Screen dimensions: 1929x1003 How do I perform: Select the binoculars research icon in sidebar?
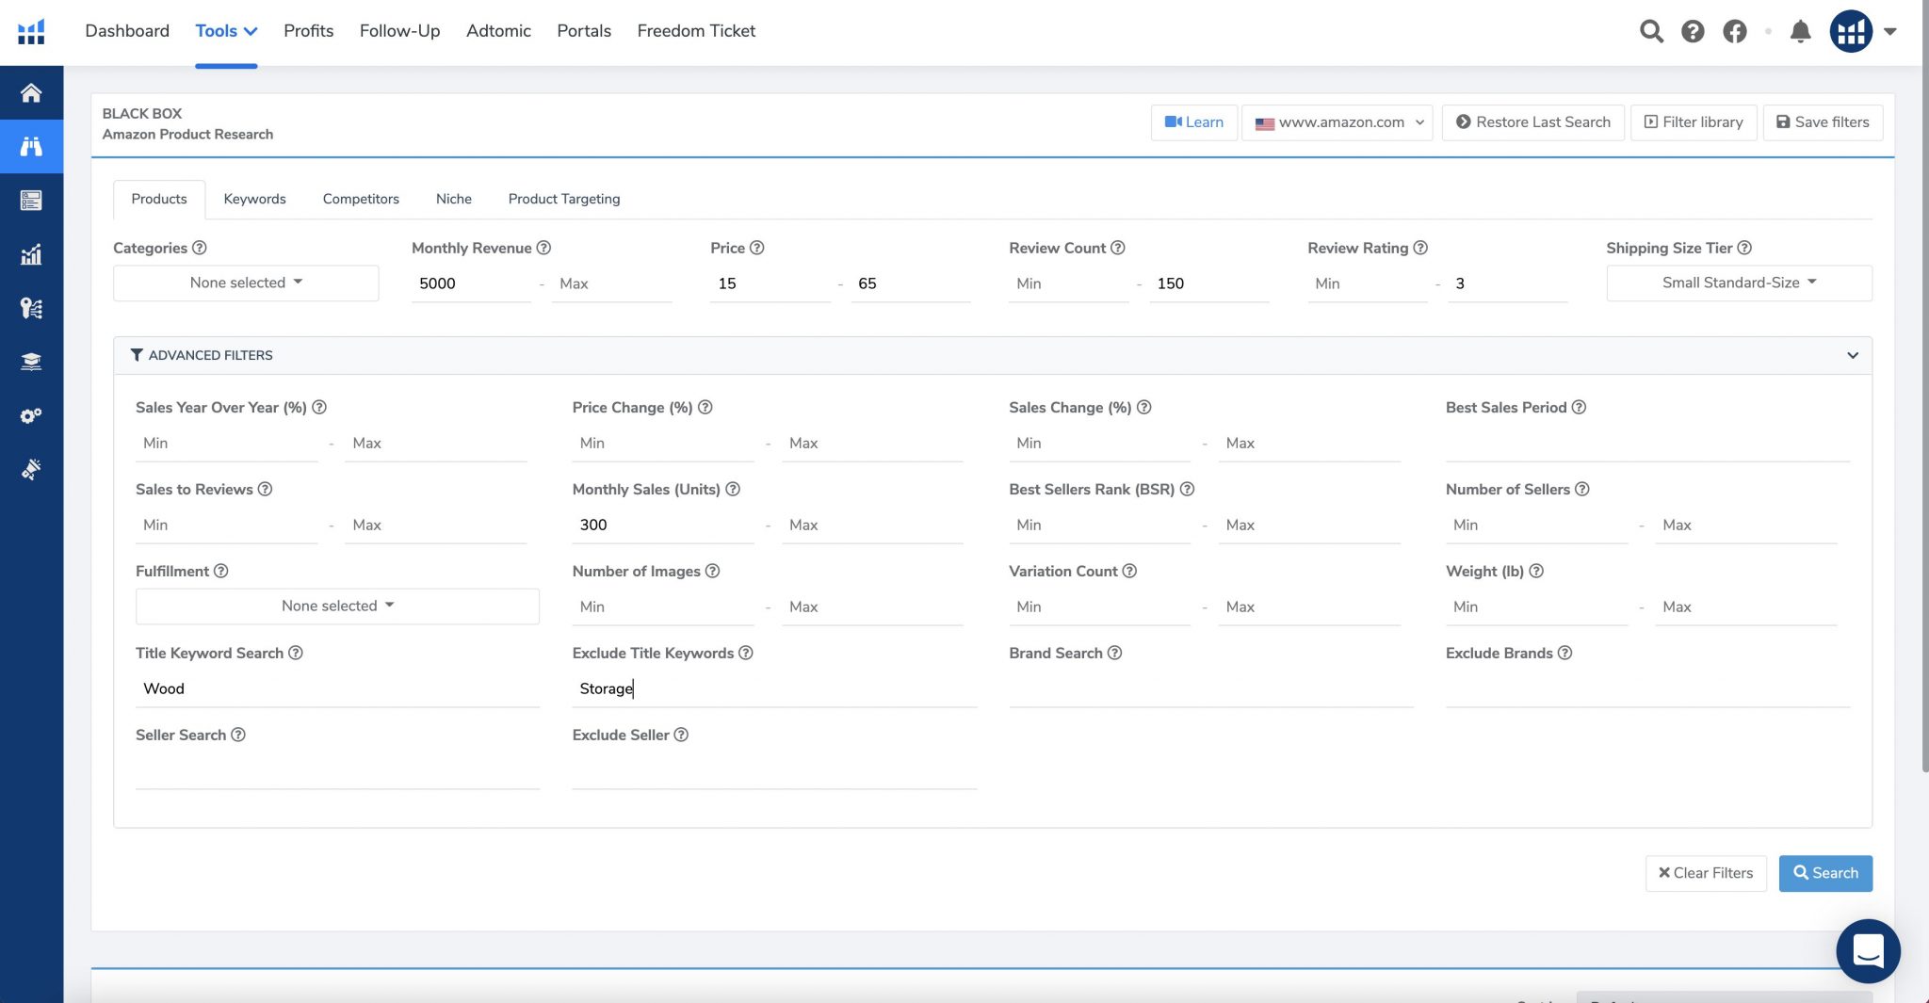pos(31,146)
